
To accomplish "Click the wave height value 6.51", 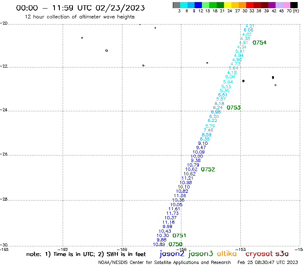I will pyautogui.click(x=222, y=95).
